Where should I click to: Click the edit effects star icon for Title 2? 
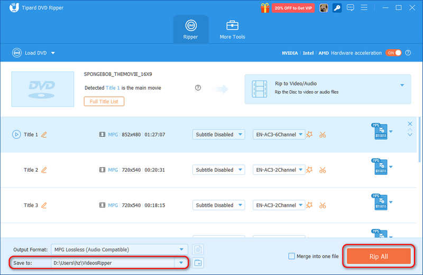[309, 170]
